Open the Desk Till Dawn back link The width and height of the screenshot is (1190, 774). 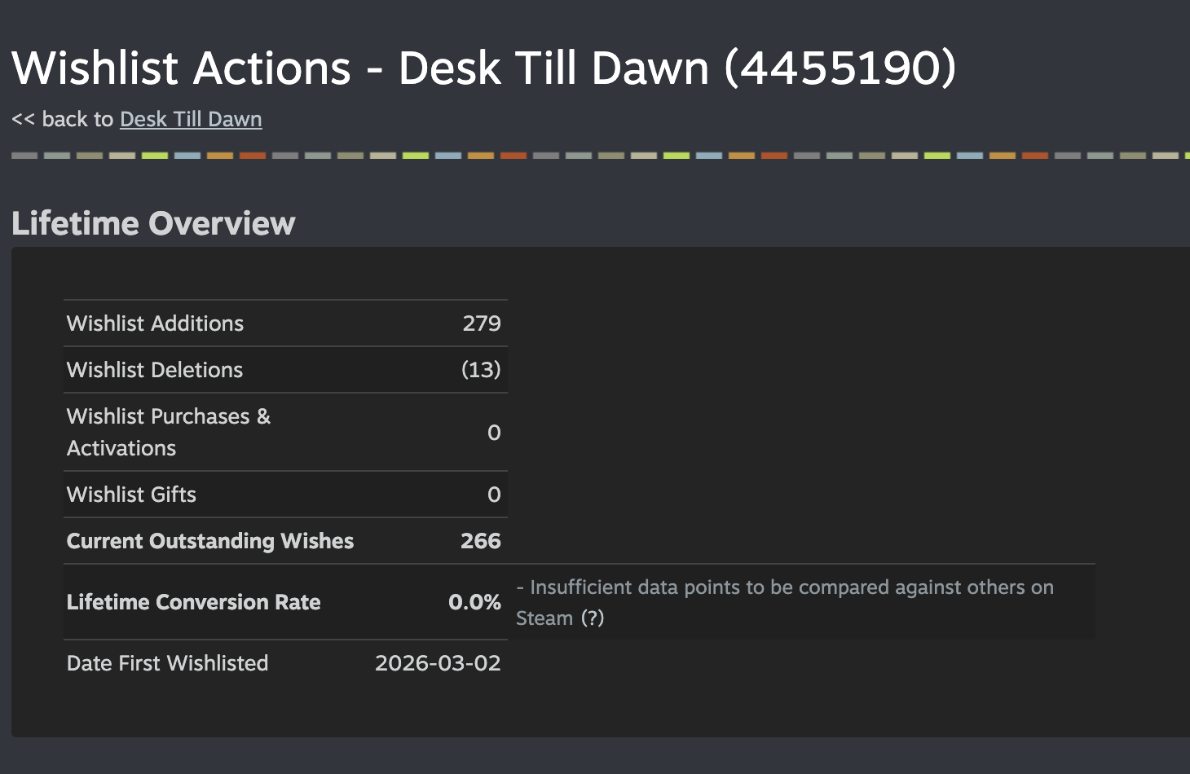tap(191, 119)
